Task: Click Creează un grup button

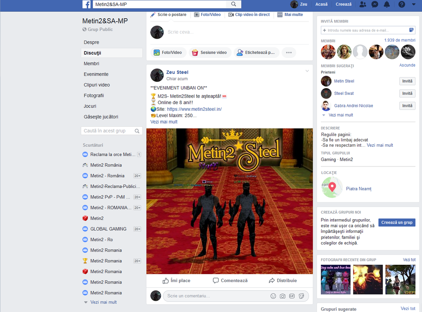Action: point(397,222)
